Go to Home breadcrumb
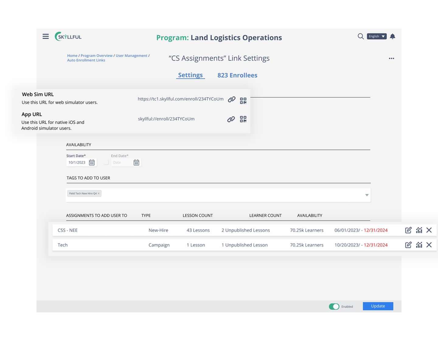Screen dimensions: 438x341 72,56
